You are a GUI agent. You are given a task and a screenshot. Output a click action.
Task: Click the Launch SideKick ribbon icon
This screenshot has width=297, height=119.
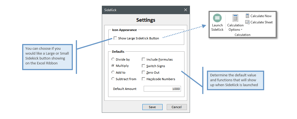[x=217, y=22]
